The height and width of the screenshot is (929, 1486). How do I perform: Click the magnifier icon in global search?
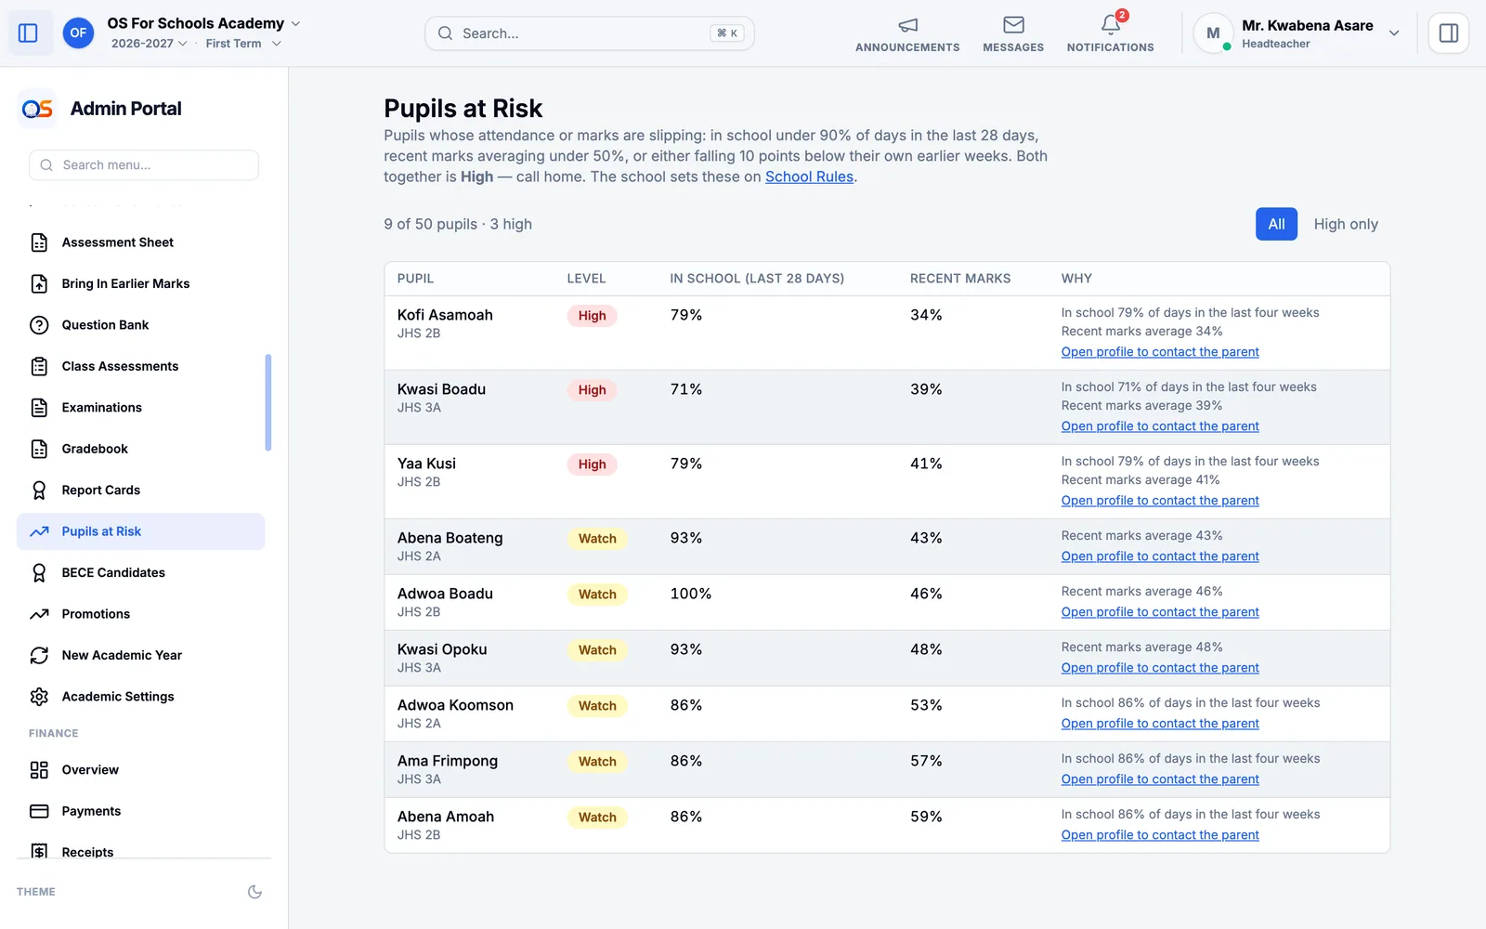point(446,33)
